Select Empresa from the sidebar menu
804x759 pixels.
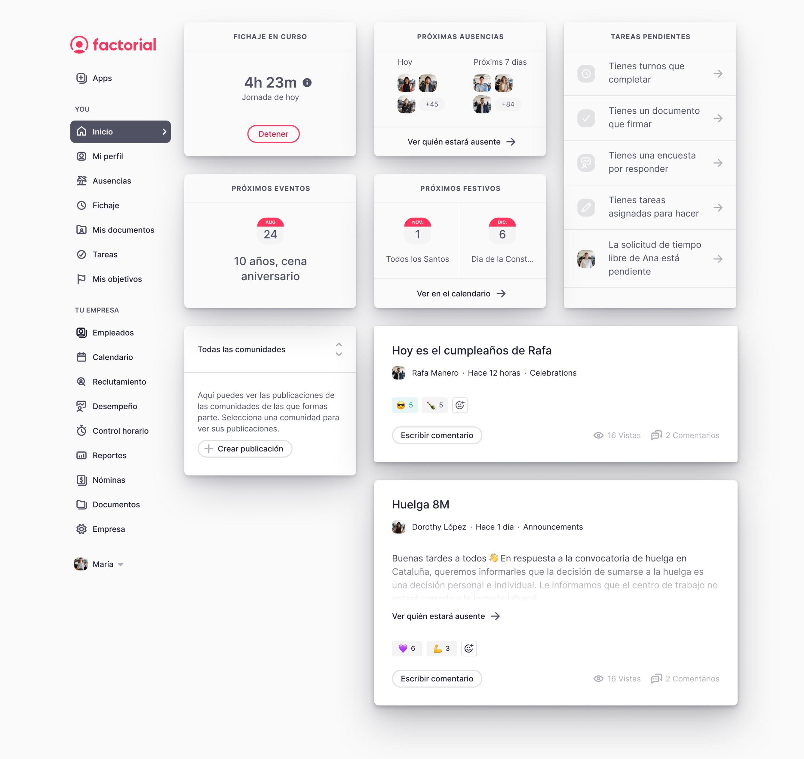point(109,529)
